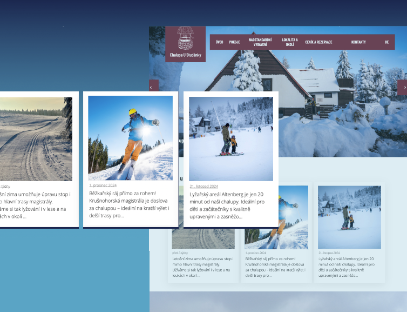The width and height of the screenshot is (407, 312).
Task: Click small text 'Lyžařský areál Altenberg je jen 20'
Action: (x=346, y=258)
